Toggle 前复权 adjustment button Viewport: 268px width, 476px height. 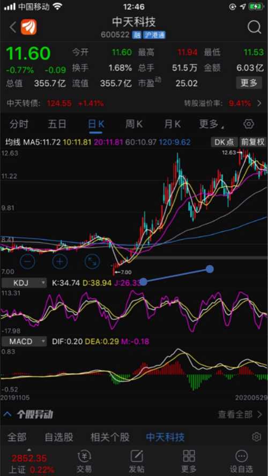point(253,142)
